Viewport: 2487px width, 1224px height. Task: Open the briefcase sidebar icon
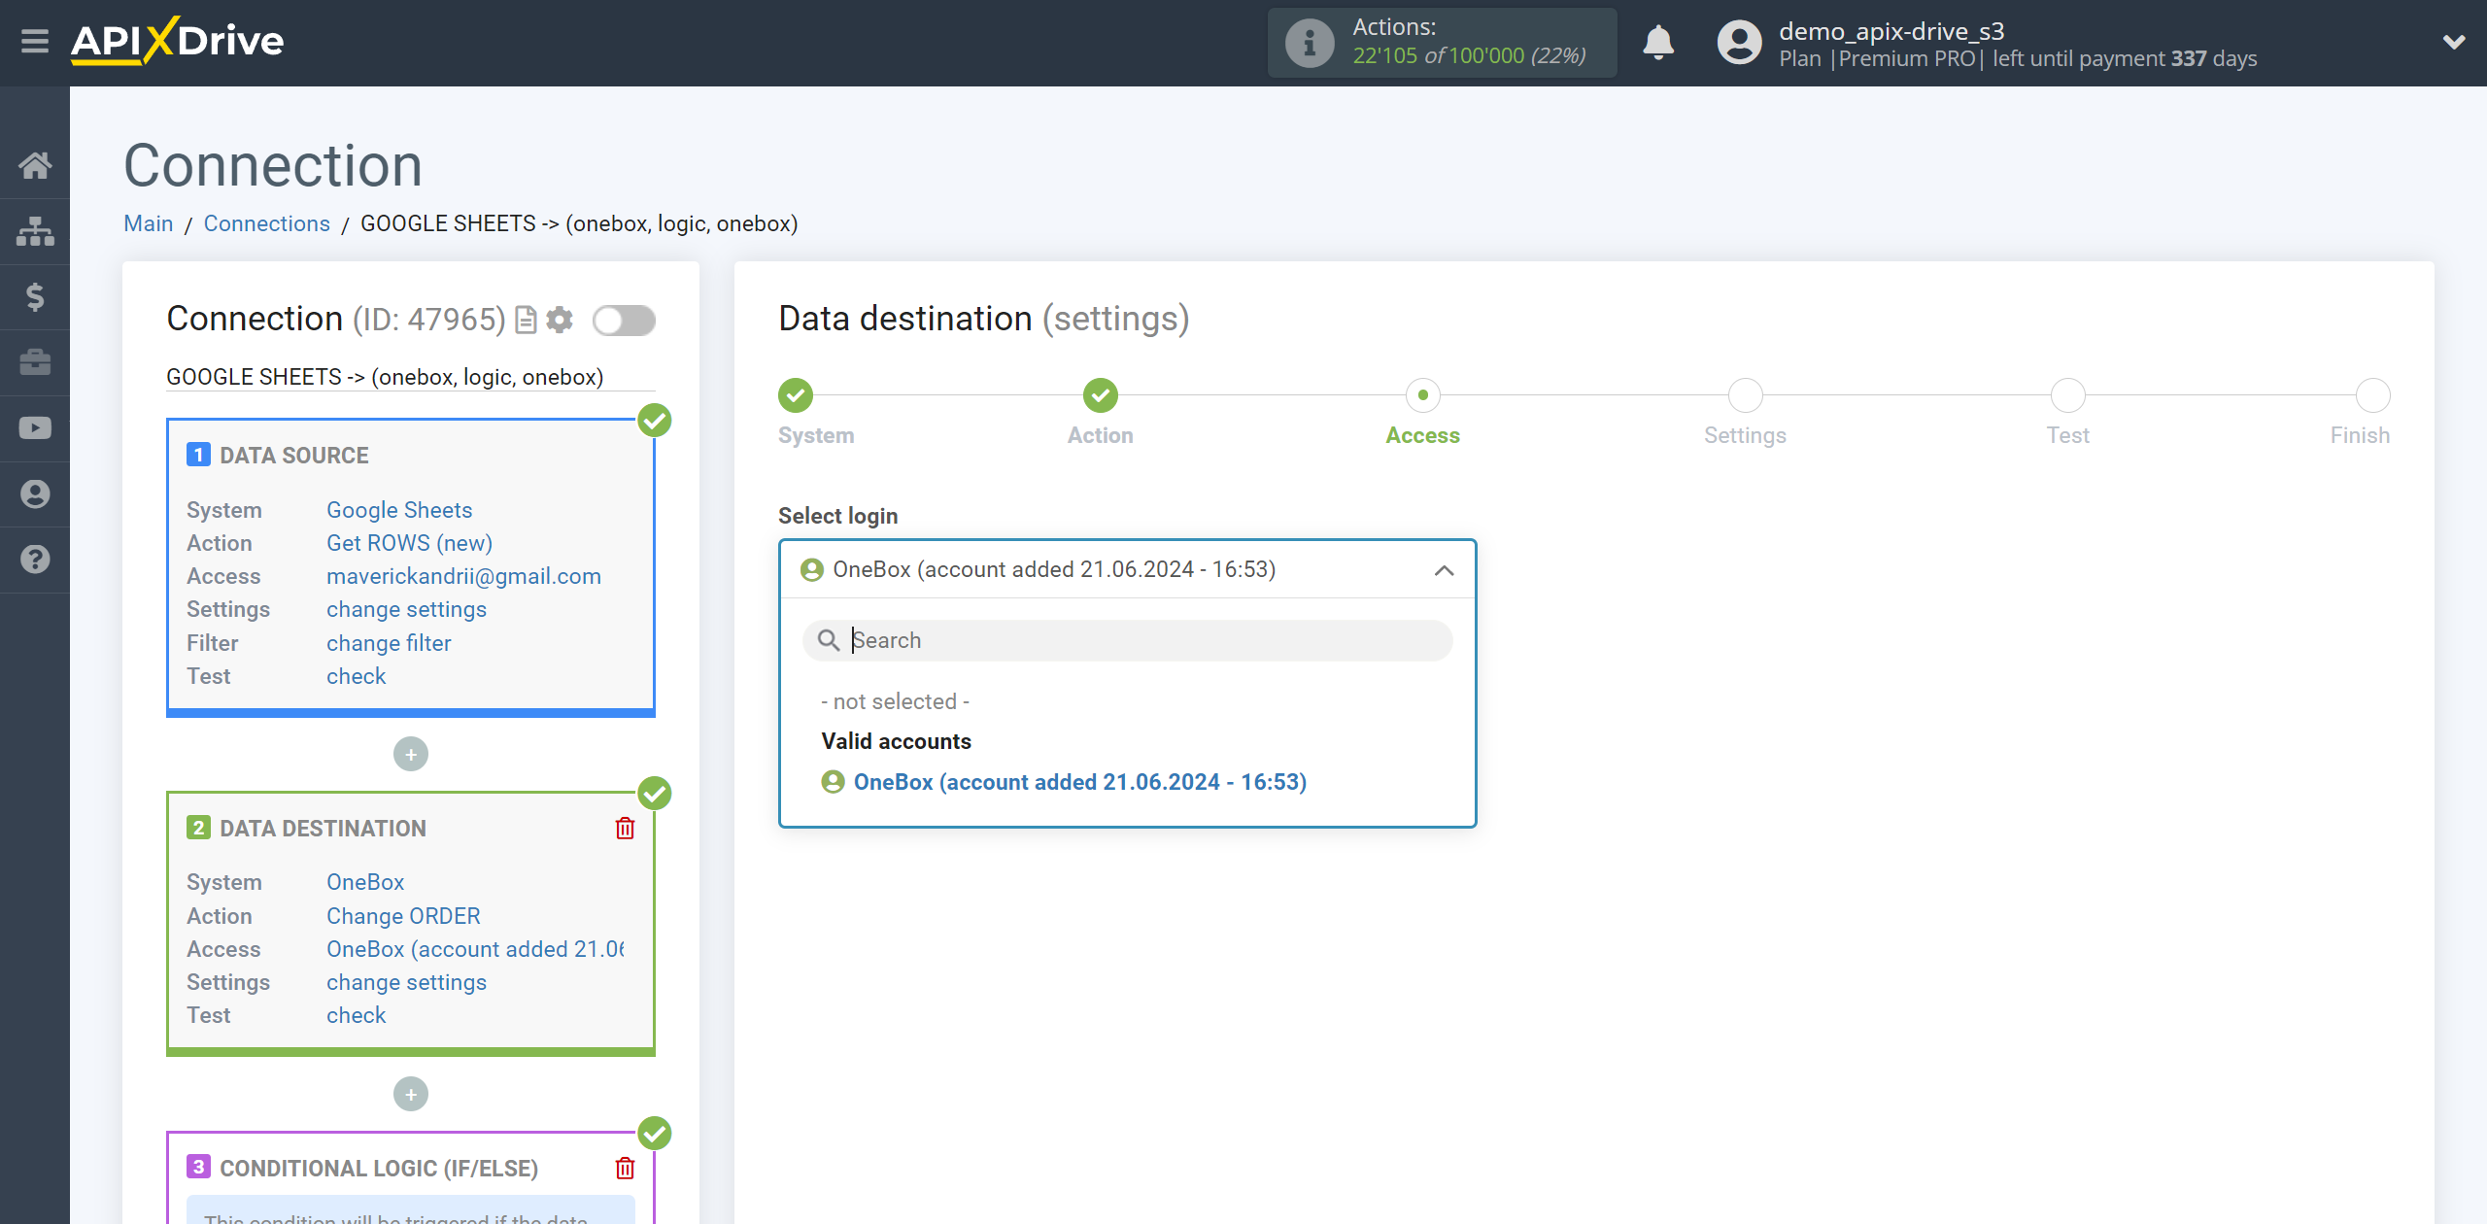[35, 362]
